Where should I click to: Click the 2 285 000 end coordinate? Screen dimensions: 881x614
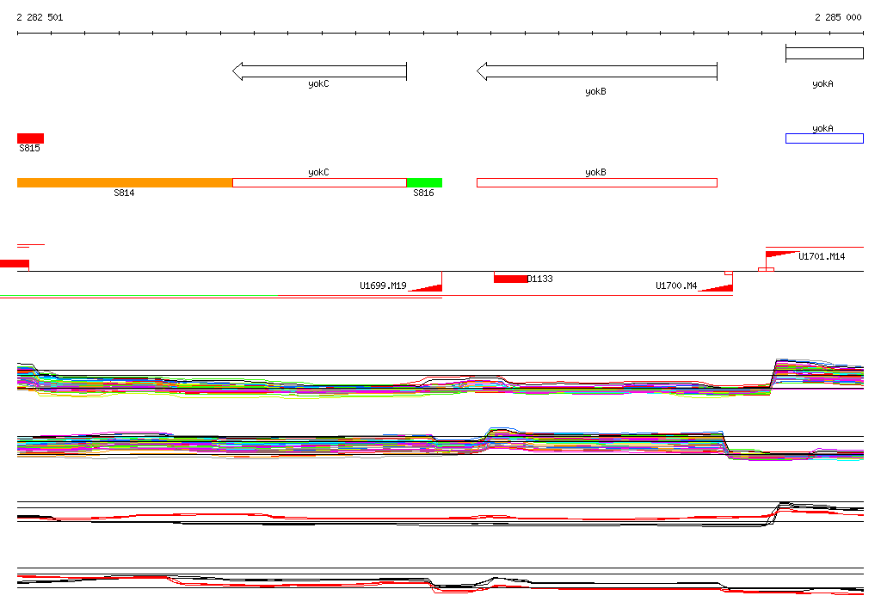838,17
